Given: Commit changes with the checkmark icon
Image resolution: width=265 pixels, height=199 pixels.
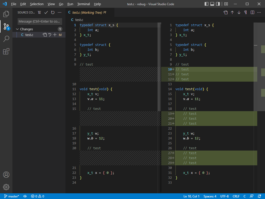Looking at the screenshot, I should tap(46, 12).
